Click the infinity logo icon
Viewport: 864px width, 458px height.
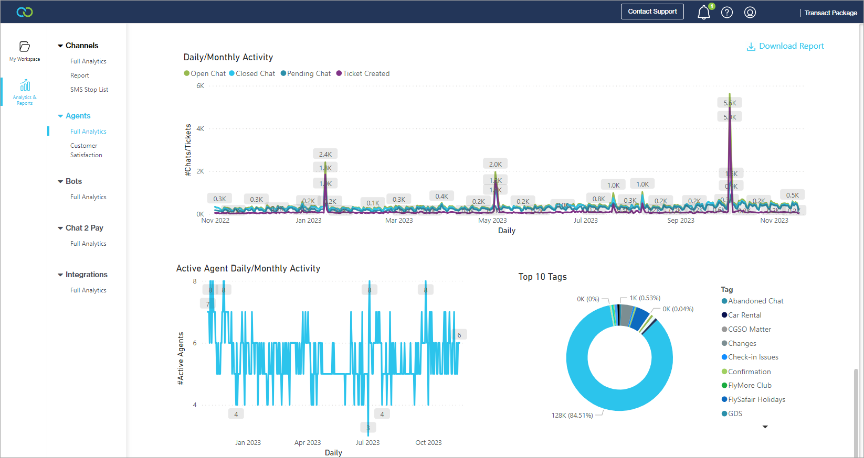click(25, 12)
